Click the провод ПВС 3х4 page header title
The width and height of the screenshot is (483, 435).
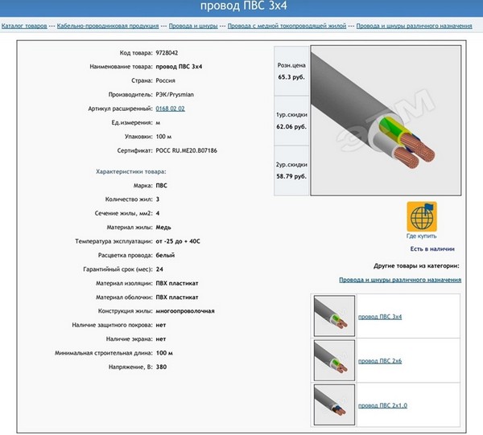[244, 6]
